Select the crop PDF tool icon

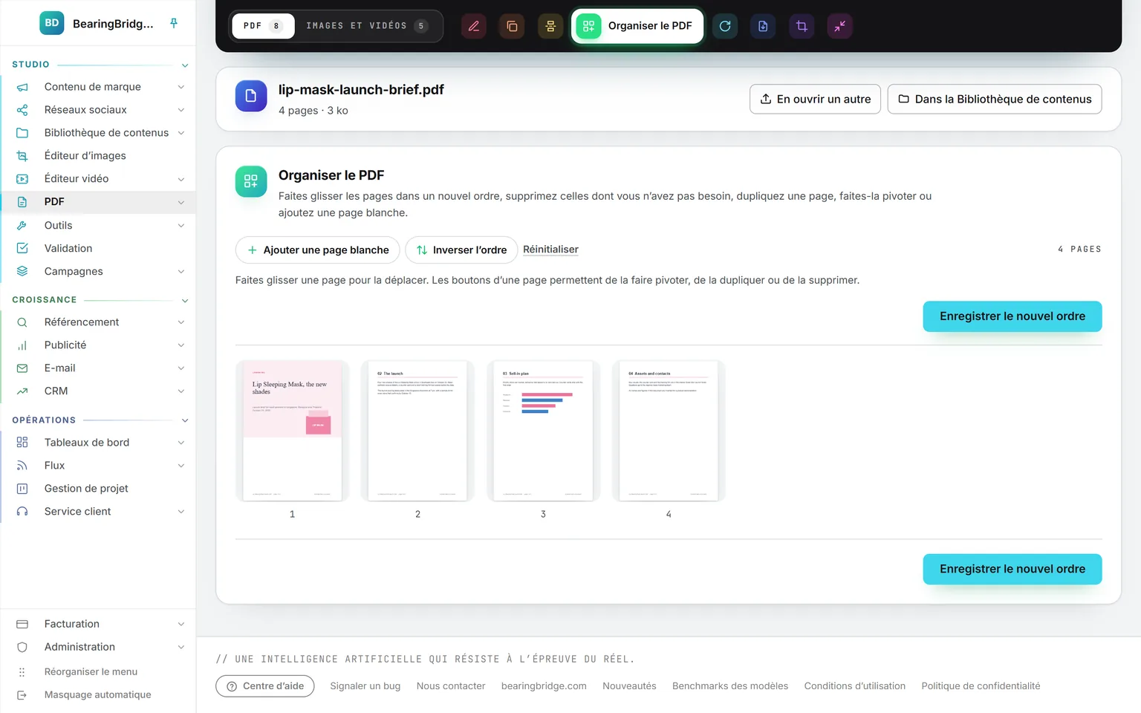click(802, 26)
